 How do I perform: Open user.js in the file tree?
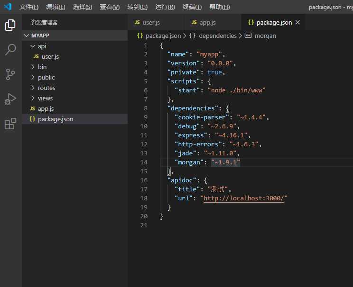coord(75,56)
